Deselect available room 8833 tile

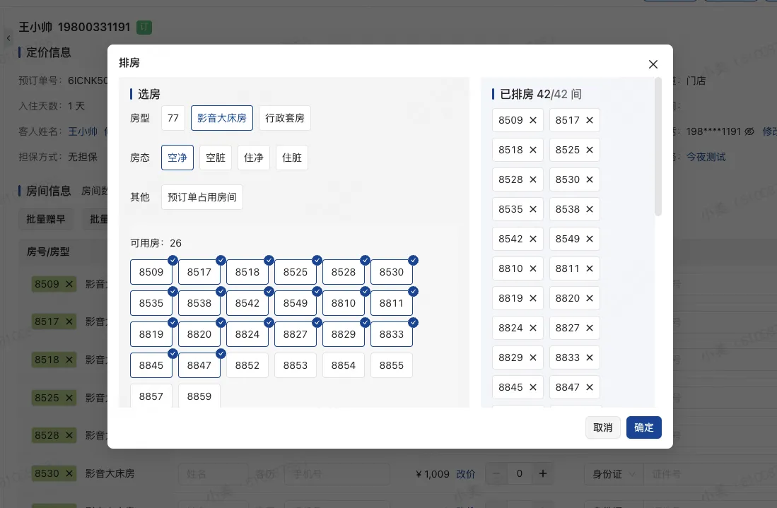pos(392,334)
